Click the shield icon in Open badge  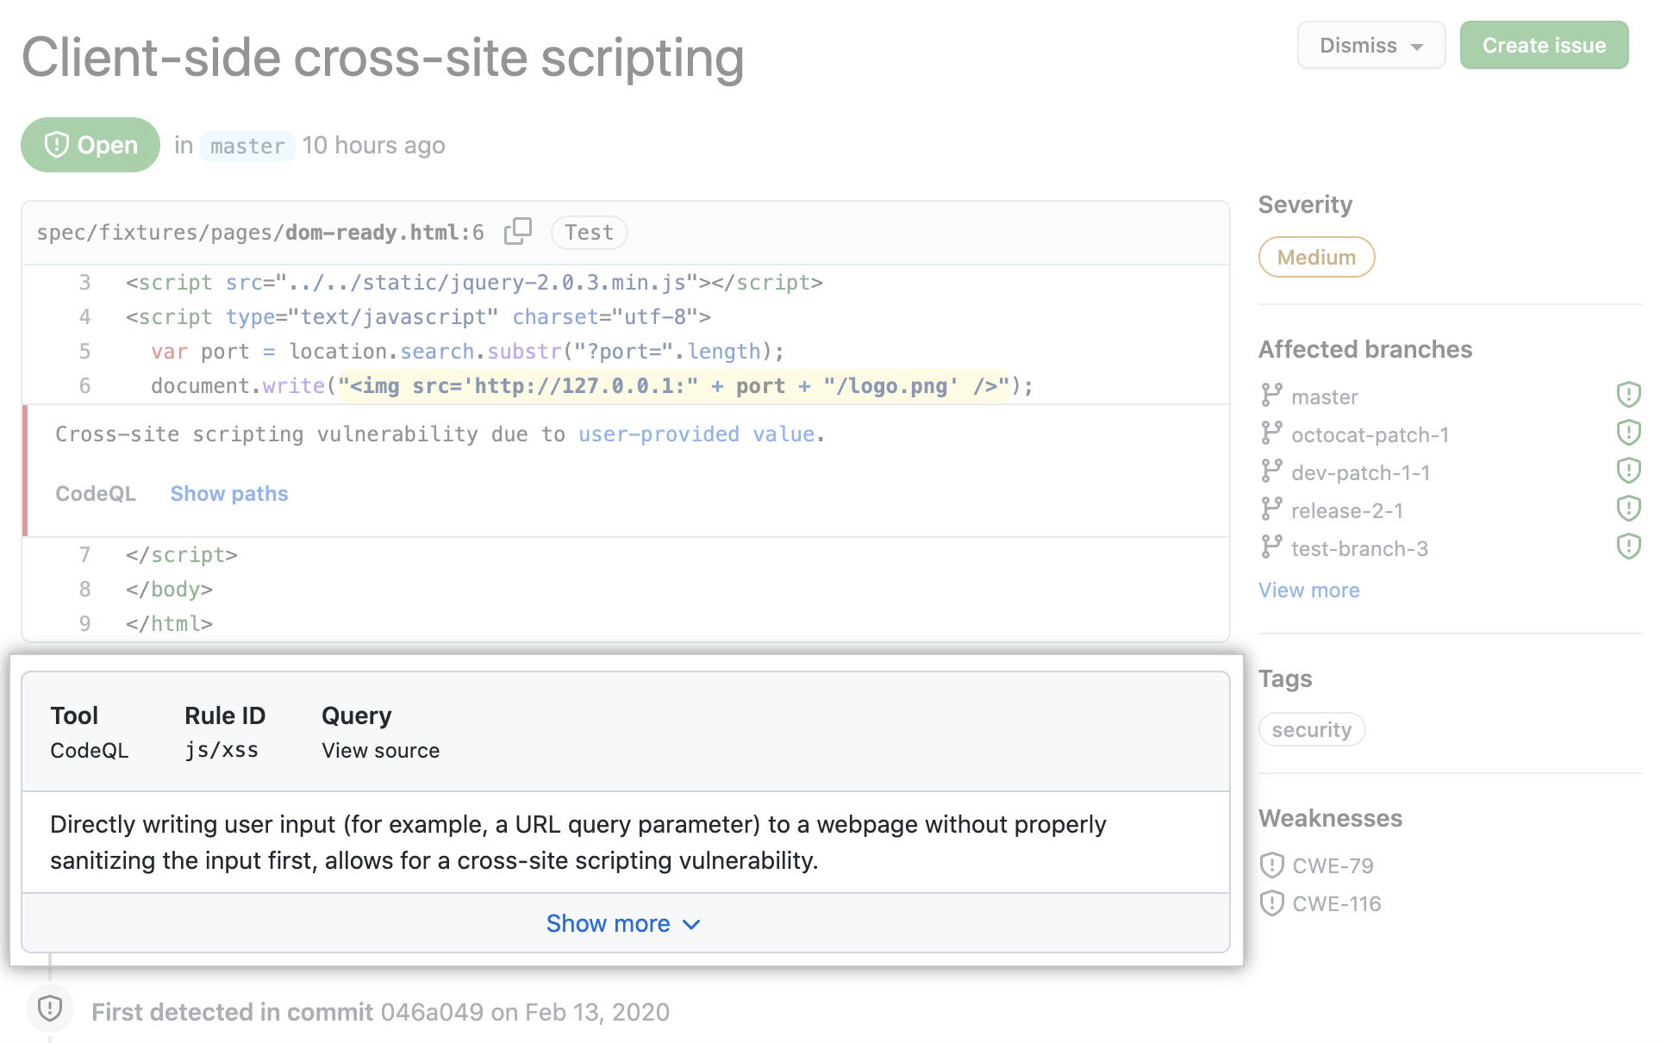56,145
